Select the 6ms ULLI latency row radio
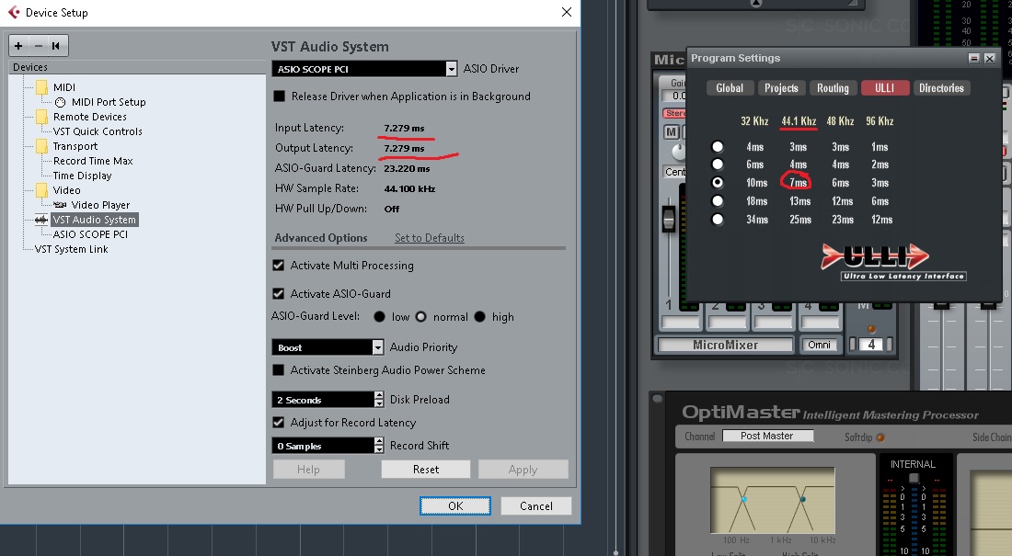Viewport: 1012px width, 556px height. coord(718,165)
